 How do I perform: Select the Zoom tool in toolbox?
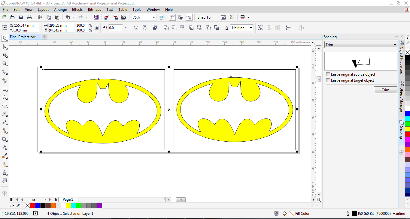[x=5, y=64]
